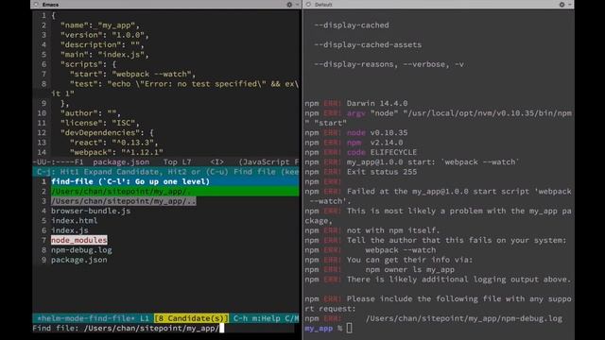Click the "webpack": "^1.12.1" dependency line
605x340 pixels.
click(116, 152)
